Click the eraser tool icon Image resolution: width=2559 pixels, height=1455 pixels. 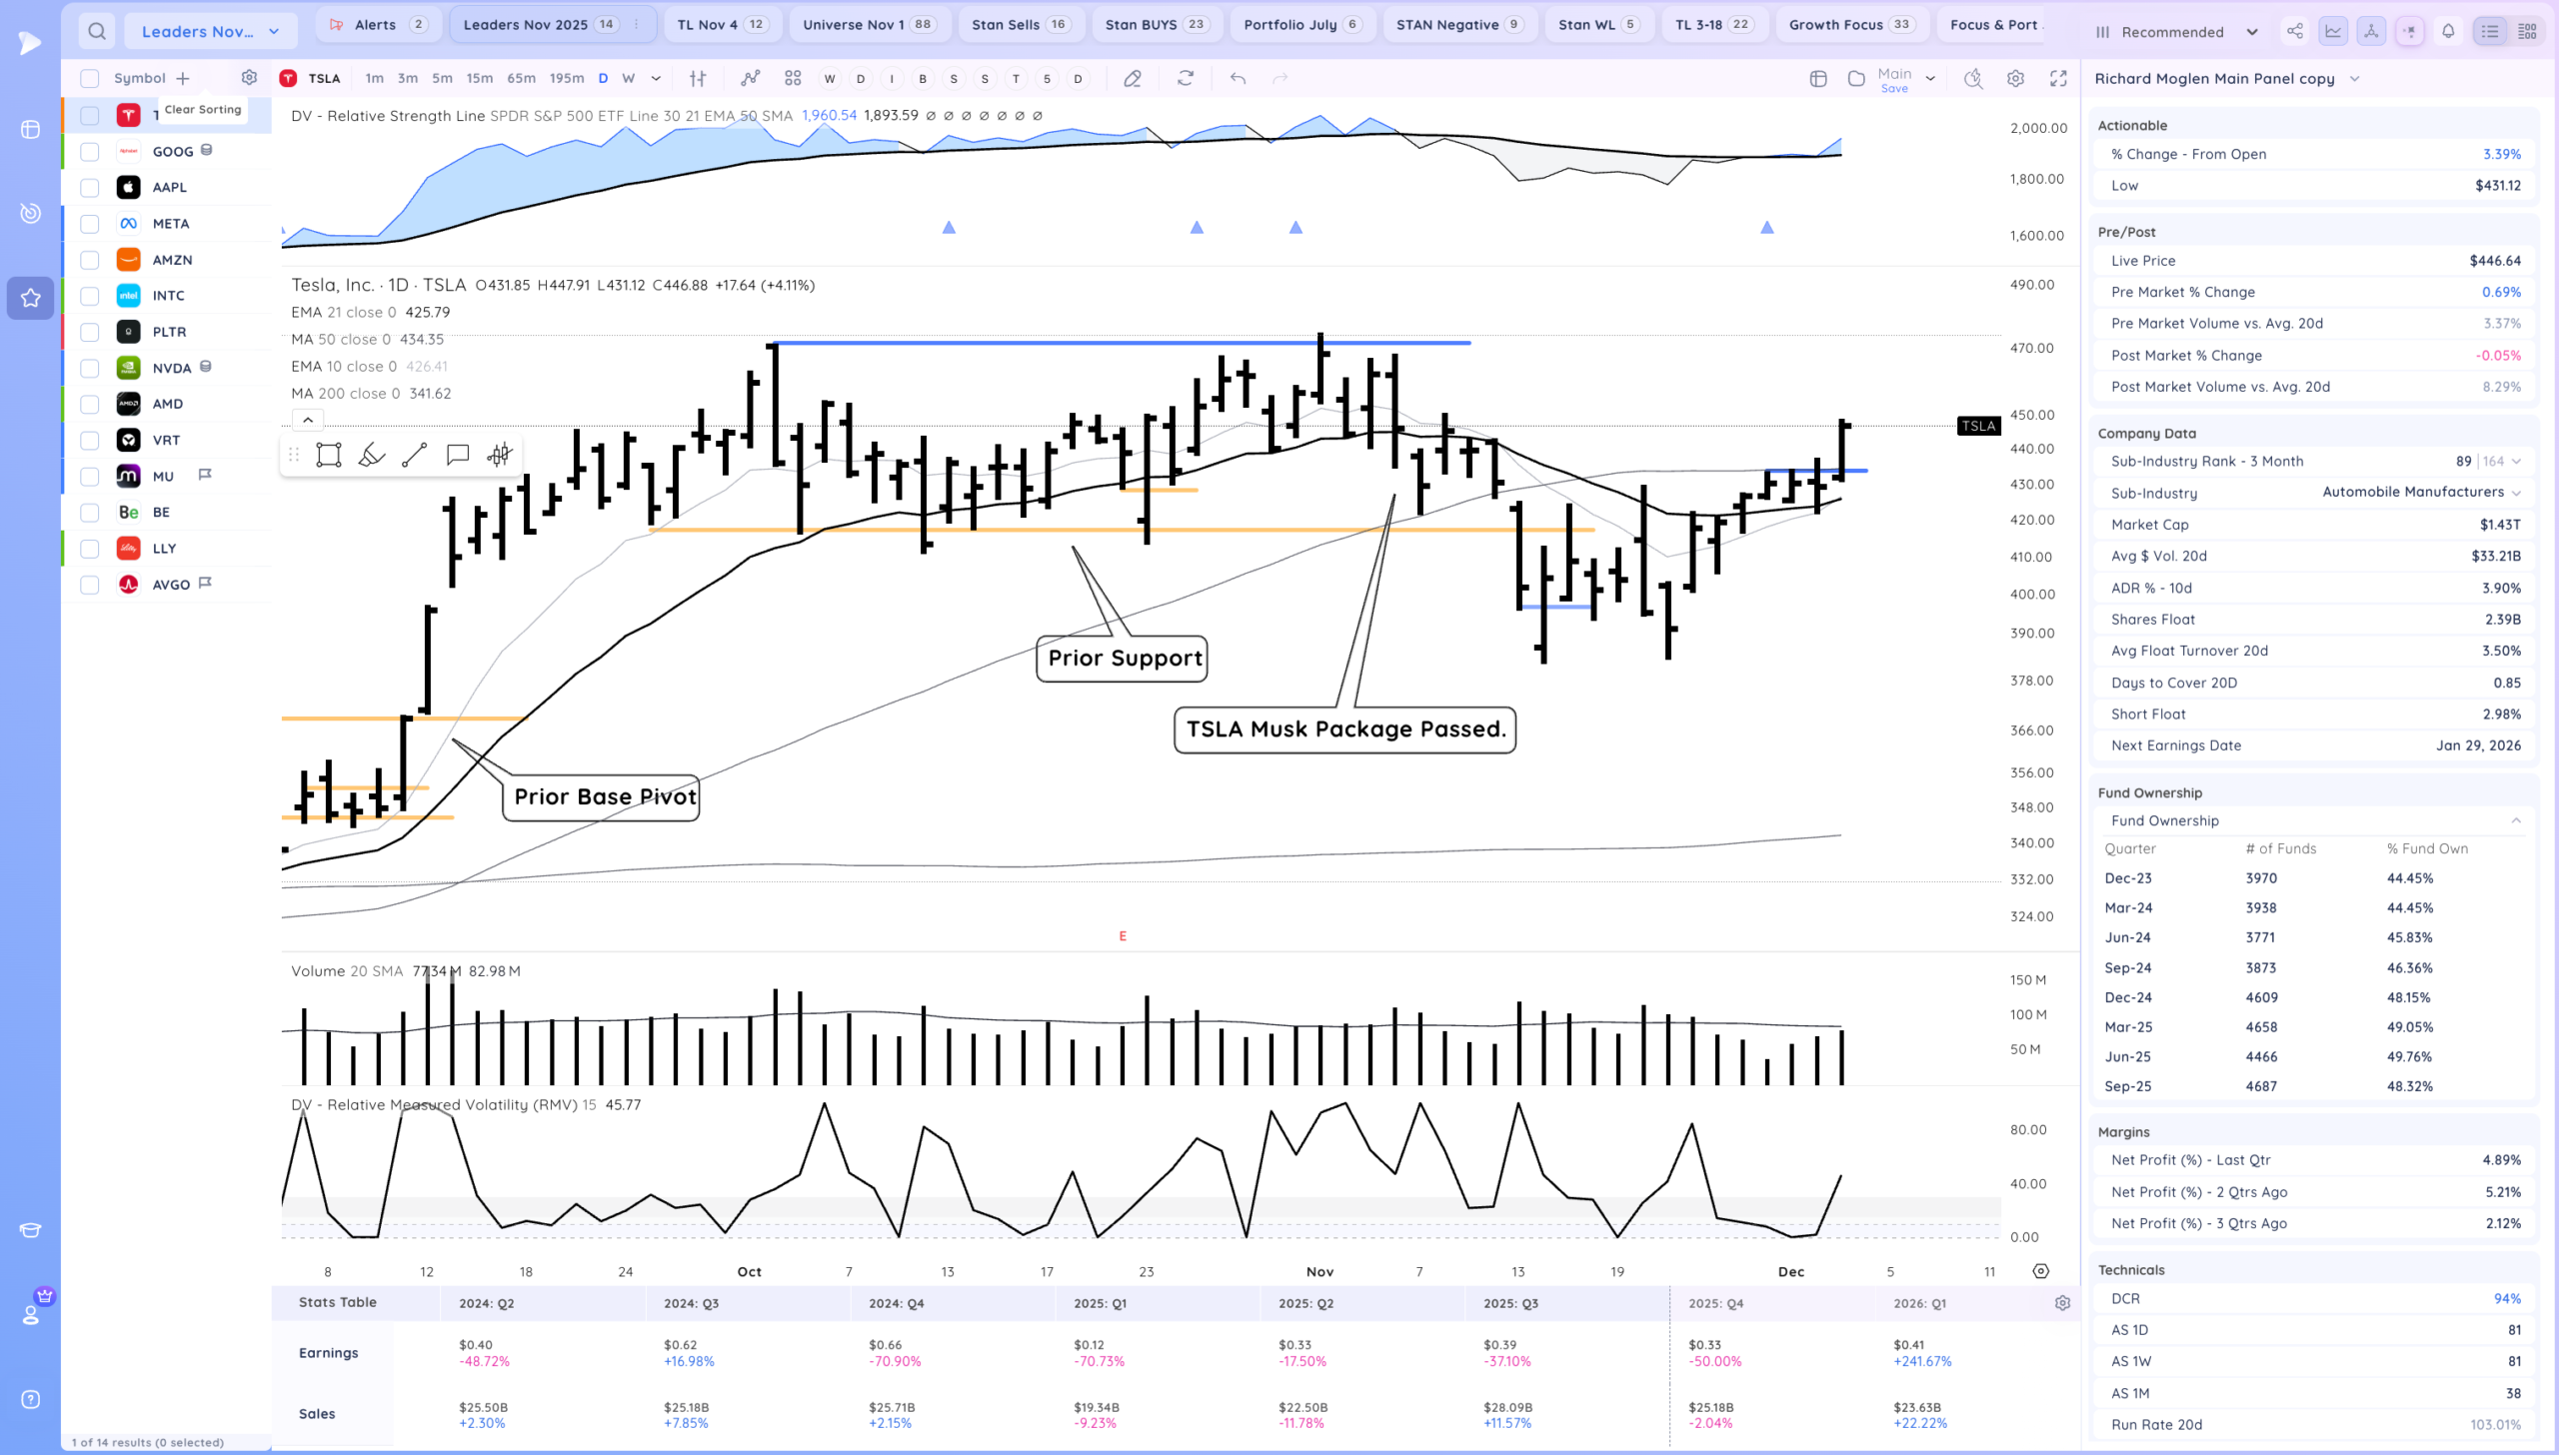pyautogui.click(x=1133, y=78)
